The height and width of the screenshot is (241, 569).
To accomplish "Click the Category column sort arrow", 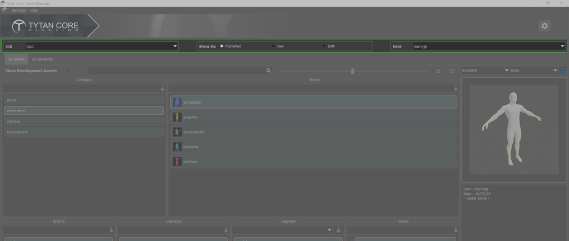I will click(x=162, y=88).
